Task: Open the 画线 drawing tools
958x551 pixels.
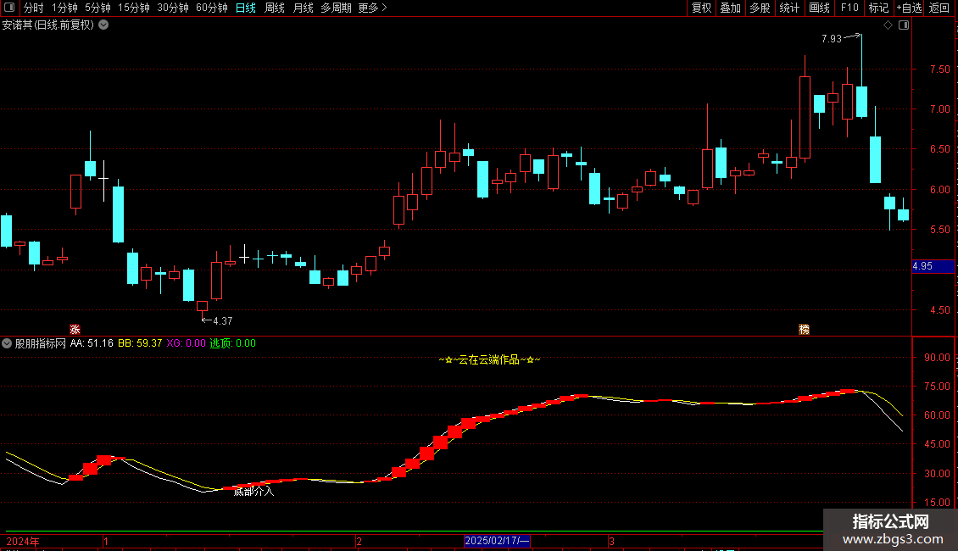Action: pos(819,8)
